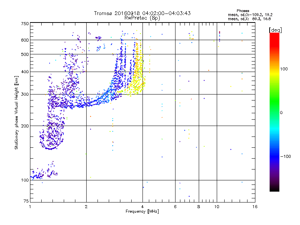Image resolution: width=300 pixels, height=225 pixels.
Task: Click the y-axis tick label "200"
Action: [x=25, y=126]
